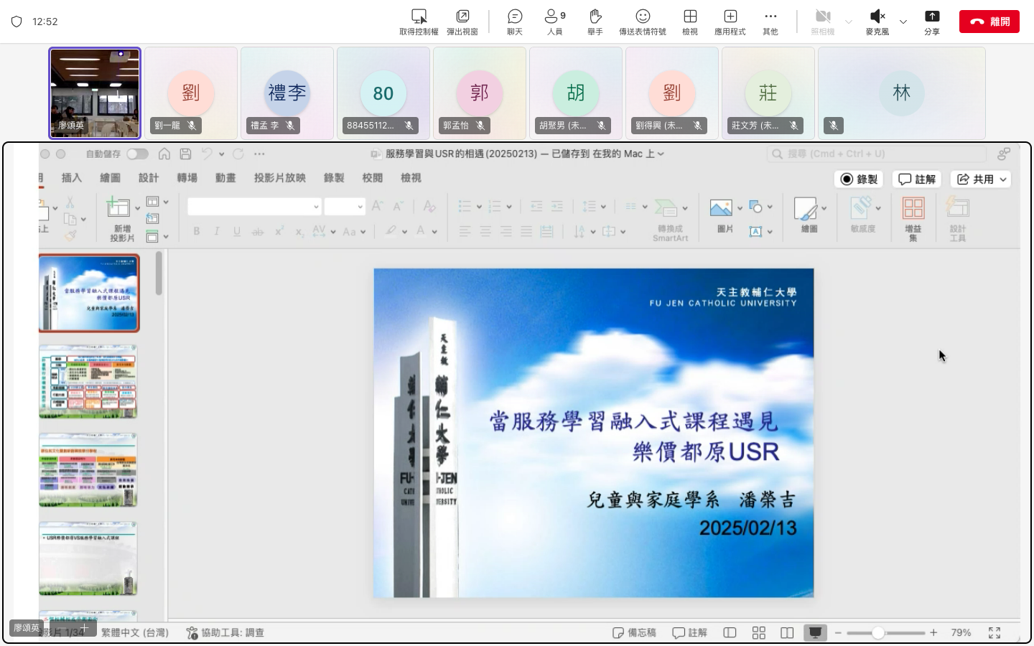Image resolution: width=1034 pixels, height=646 pixels.
Task: Select slide 2 thumbnail
Action: pos(88,381)
